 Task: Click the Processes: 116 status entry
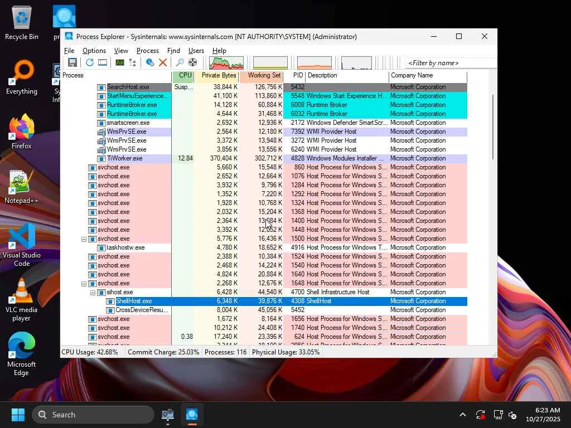[x=225, y=352]
